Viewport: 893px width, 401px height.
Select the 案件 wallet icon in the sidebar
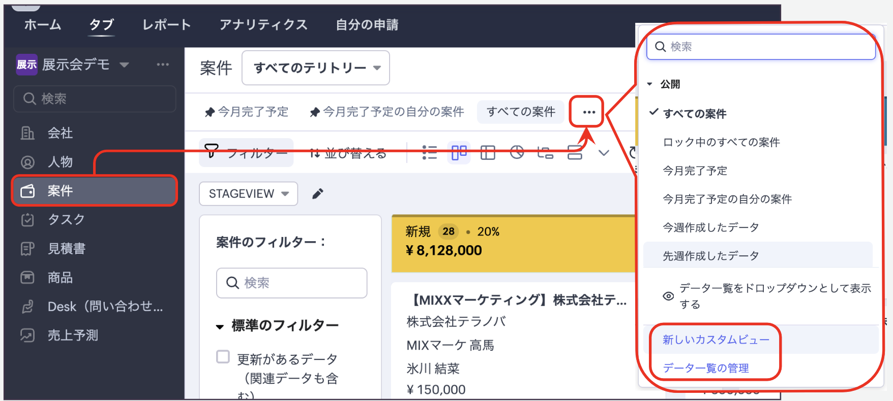pyautogui.click(x=27, y=191)
